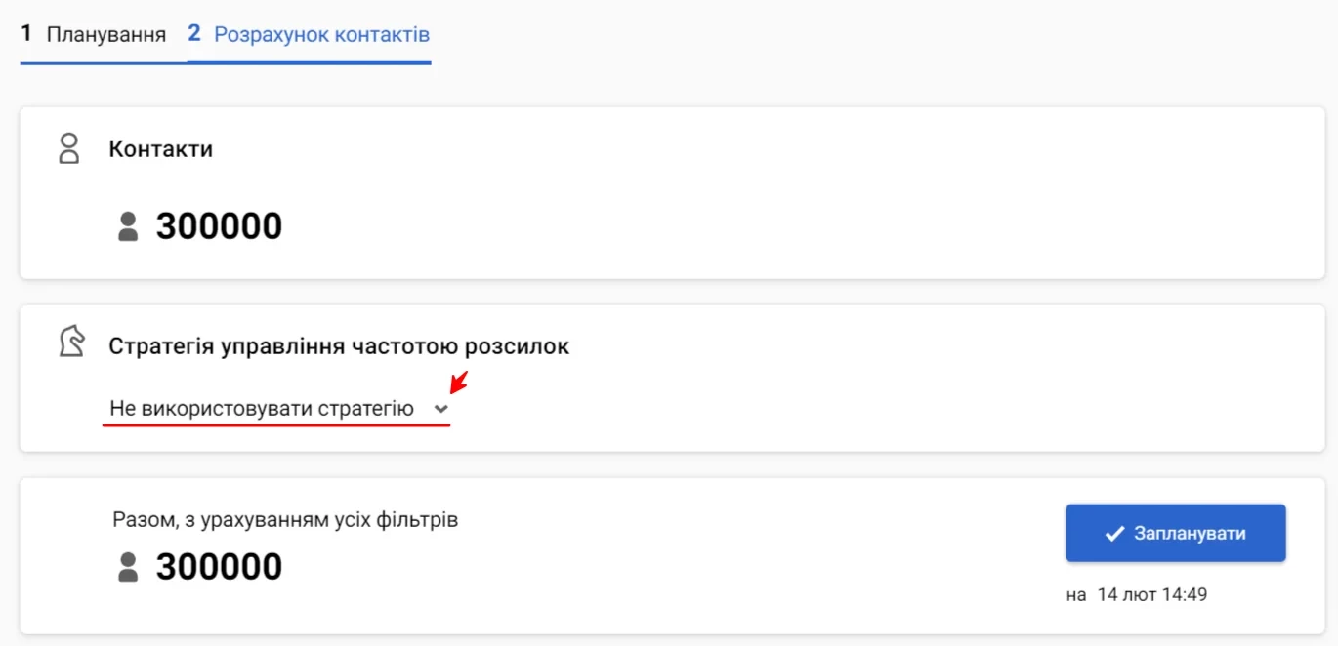Click the Контакти heading
The image size is (1338, 646).
(161, 149)
